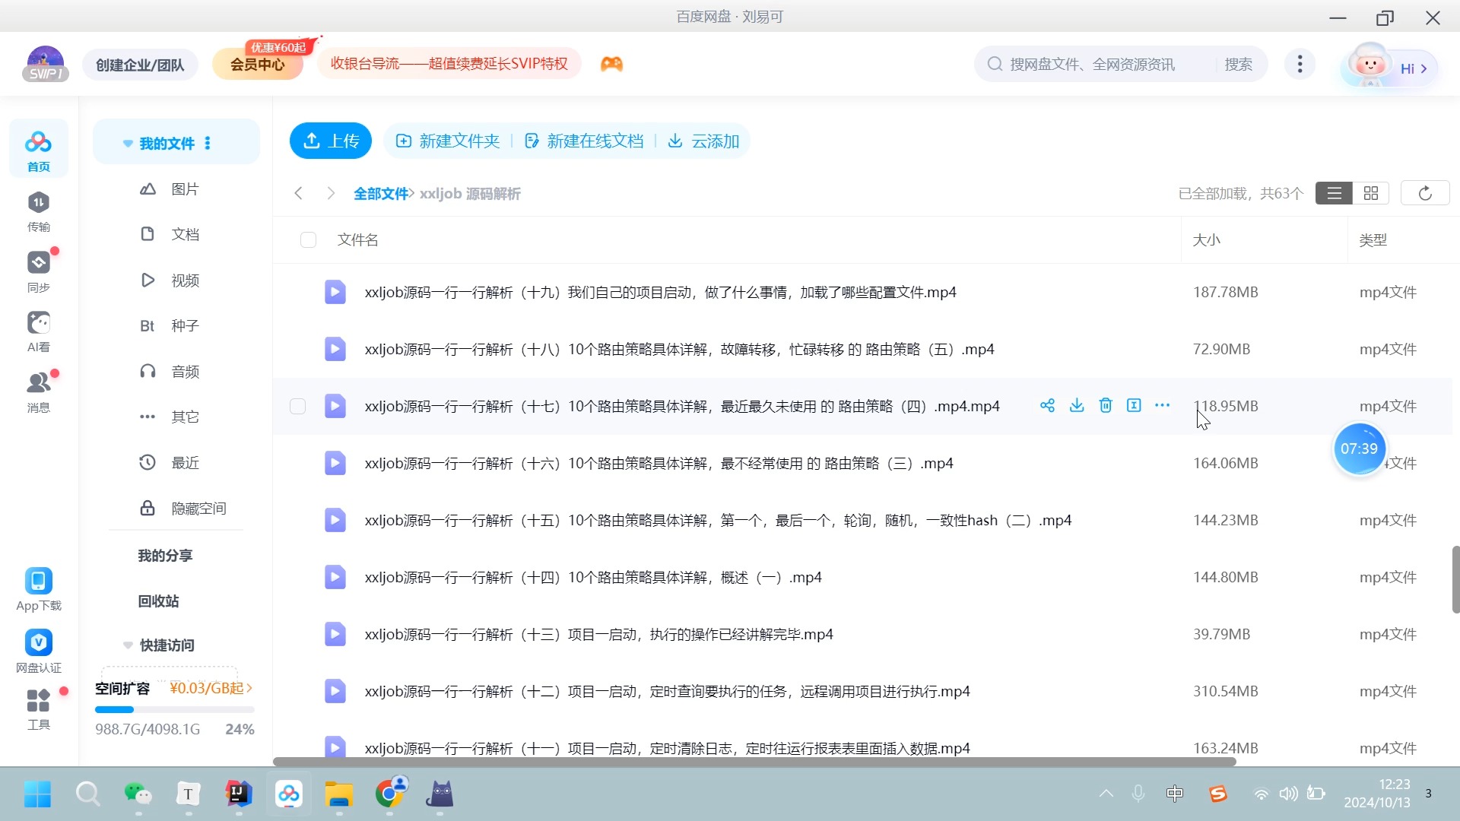1460x821 pixels.
Task: Click the horizontal scrollbar at bottom
Action: (754, 761)
